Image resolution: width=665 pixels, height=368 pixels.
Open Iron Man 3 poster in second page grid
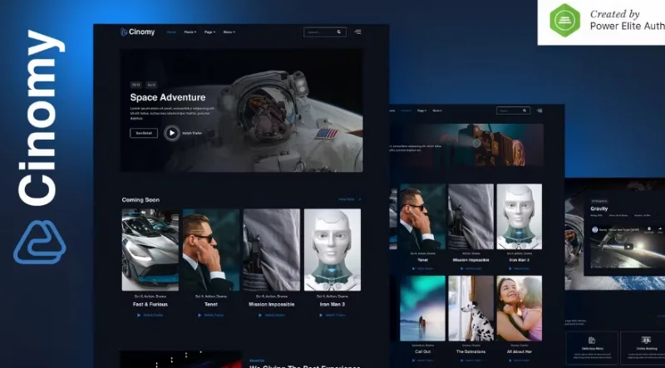pos(519,217)
